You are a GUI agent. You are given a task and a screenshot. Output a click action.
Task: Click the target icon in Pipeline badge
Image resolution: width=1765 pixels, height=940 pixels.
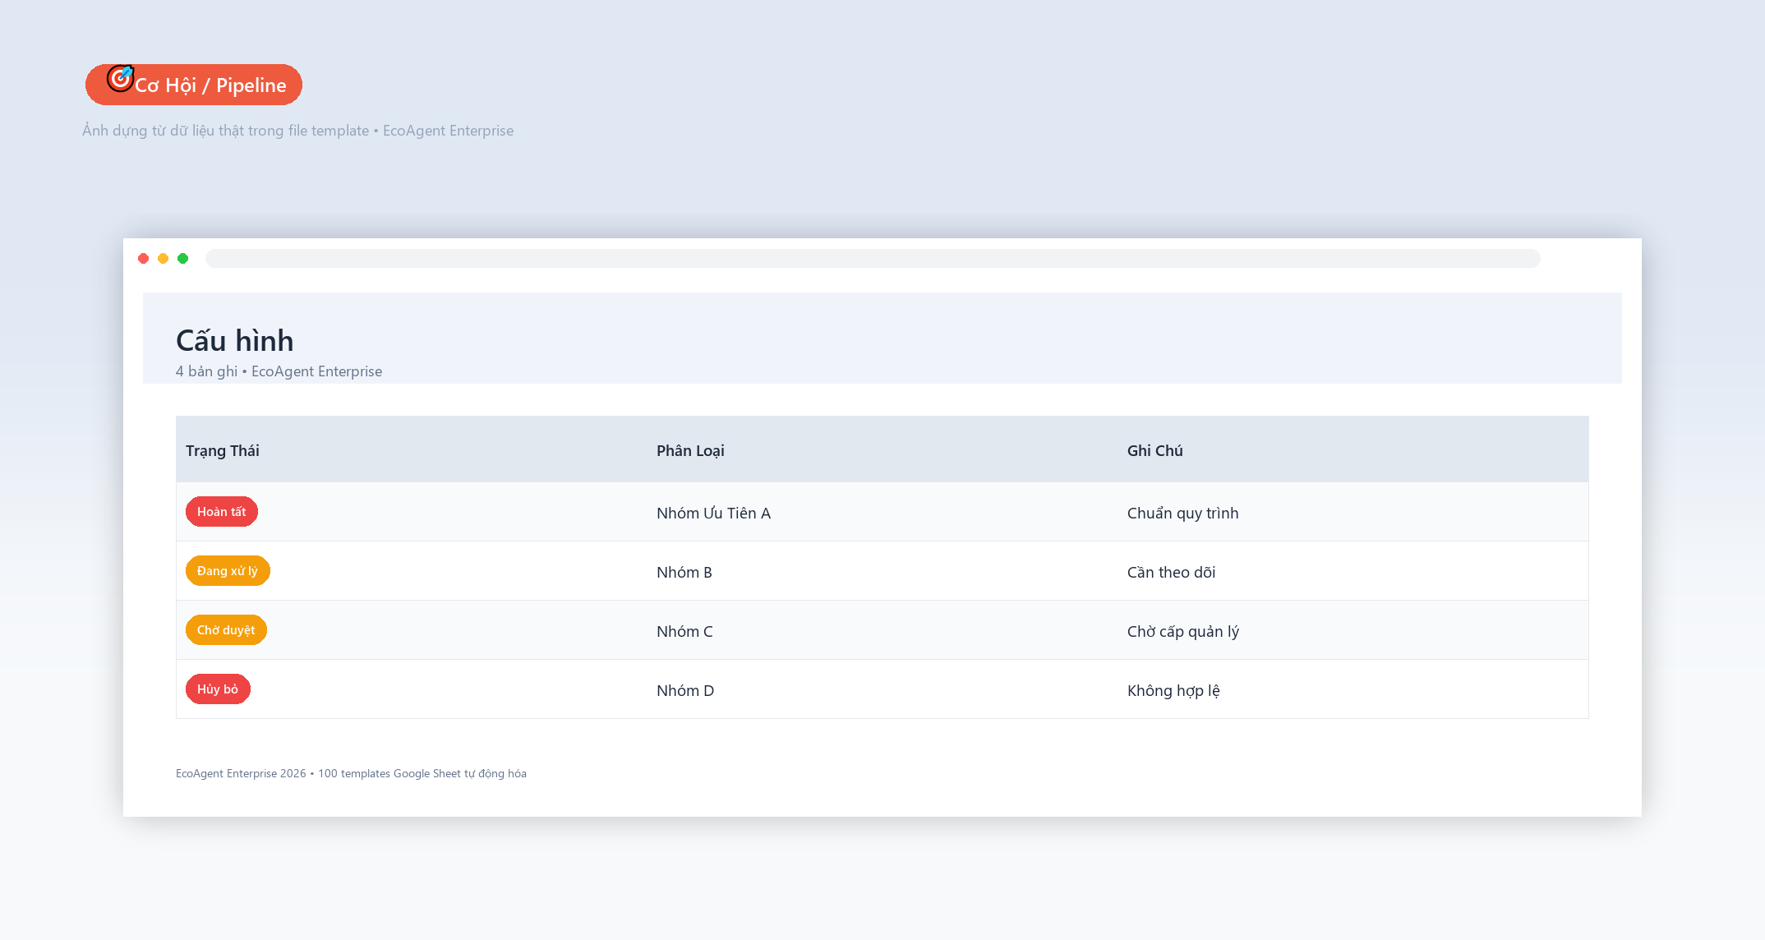(120, 78)
